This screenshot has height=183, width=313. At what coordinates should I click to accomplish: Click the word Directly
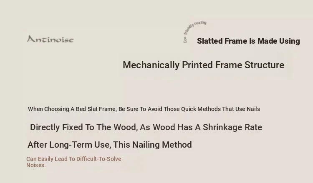(x=45, y=127)
